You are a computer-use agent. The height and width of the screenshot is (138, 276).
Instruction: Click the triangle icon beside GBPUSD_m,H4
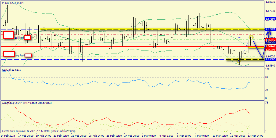point(2,2)
